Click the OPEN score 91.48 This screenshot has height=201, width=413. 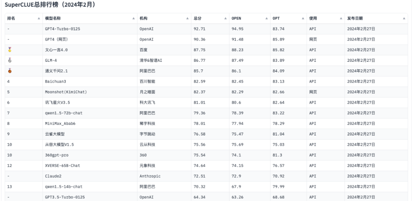[x=237, y=39]
